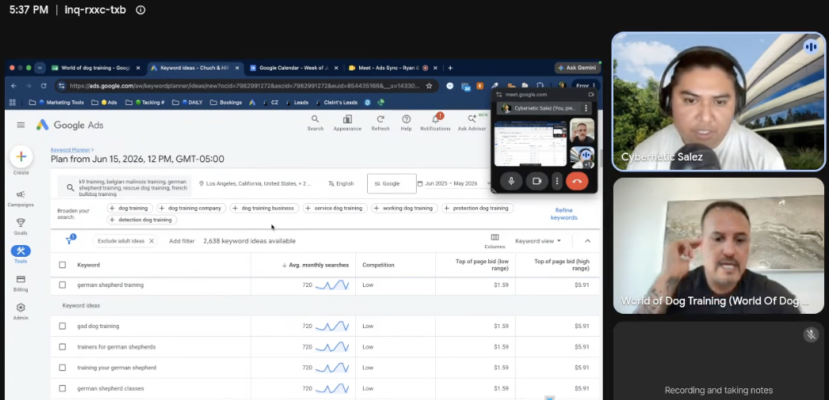Open Marketing Tools bookmark folder
The image size is (829, 400).
[57, 103]
